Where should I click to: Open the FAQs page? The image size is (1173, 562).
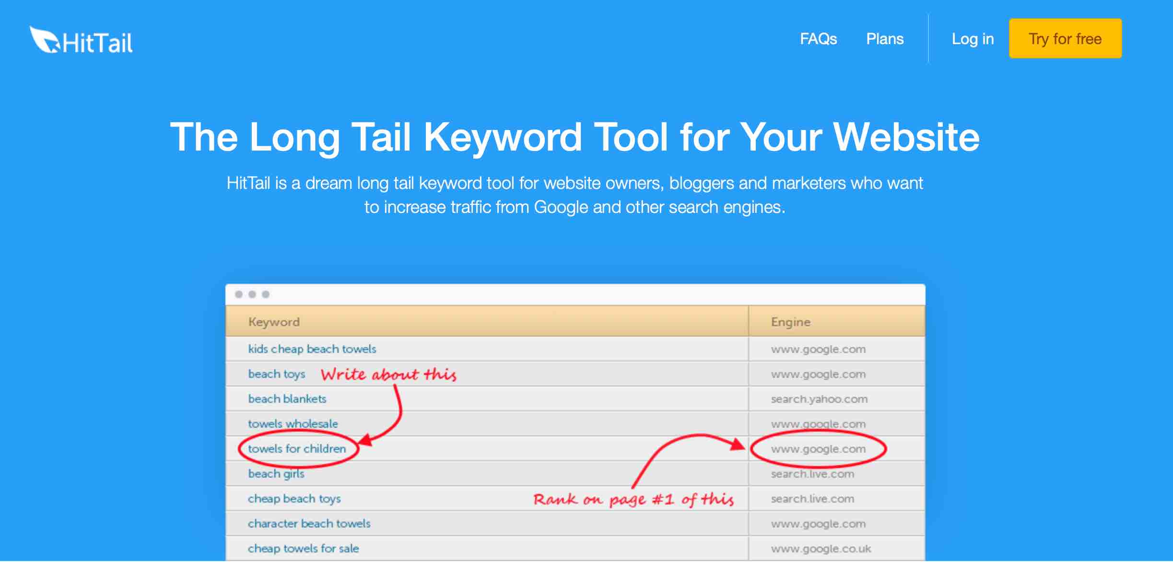pos(818,39)
